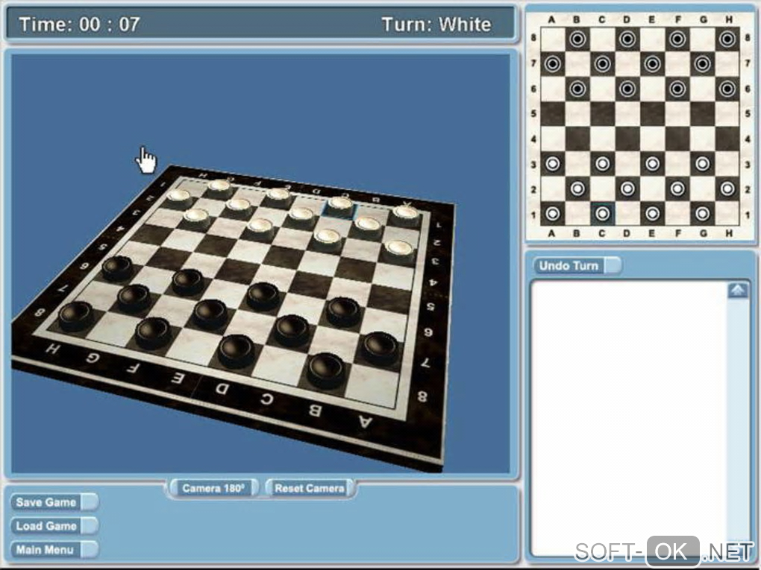Click empty dark square B4 in mini-map

pos(577,138)
